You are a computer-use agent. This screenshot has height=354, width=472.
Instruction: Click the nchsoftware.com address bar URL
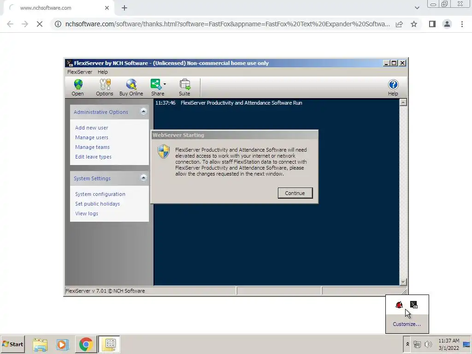[x=228, y=24]
